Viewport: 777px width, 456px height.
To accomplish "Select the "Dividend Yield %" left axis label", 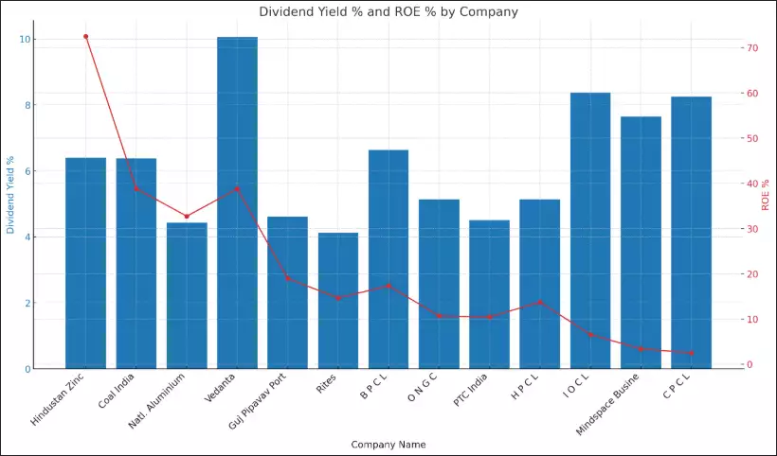I will click(11, 194).
